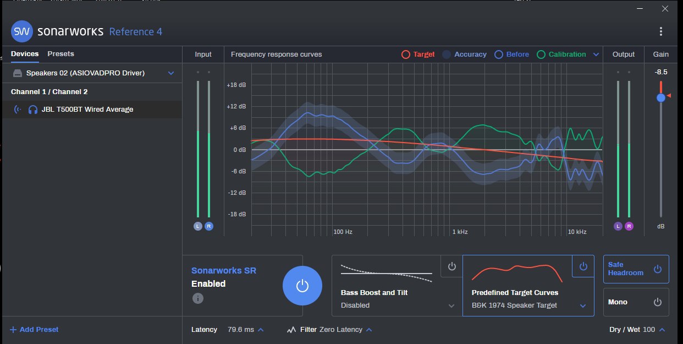Click the Filter waveform icon
This screenshot has height=344, width=683.
pos(292,330)
